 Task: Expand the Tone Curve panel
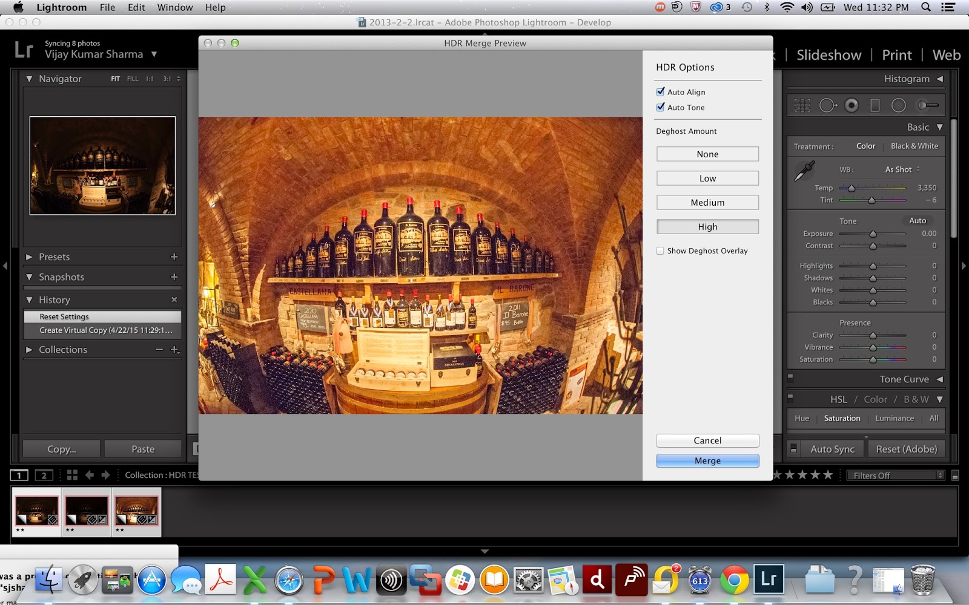point(940,379)
